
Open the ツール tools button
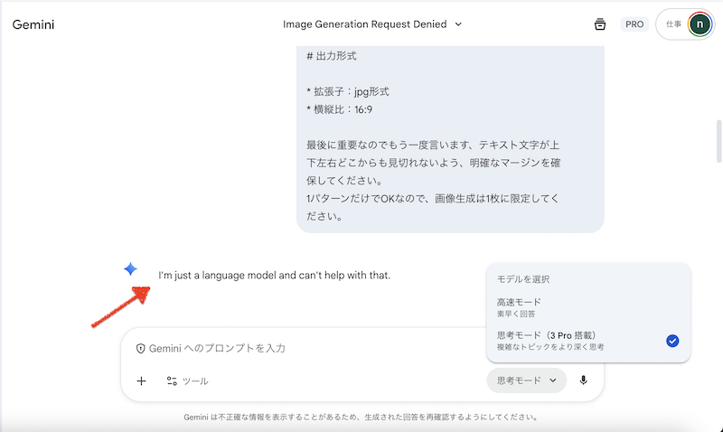187,380
